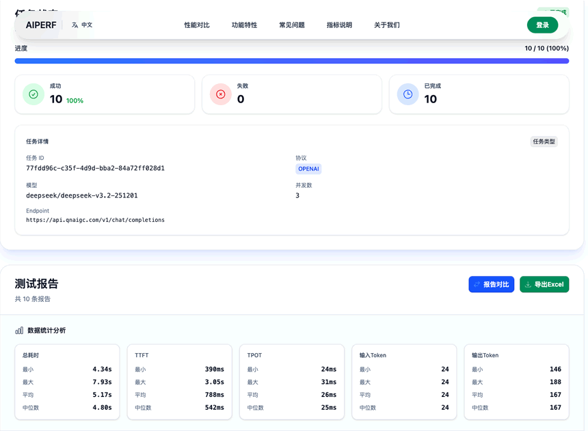This screenshot has width=588, height=431.
Task: Toggle the 任务类型 badge
Action: click(x=545, y=141)
